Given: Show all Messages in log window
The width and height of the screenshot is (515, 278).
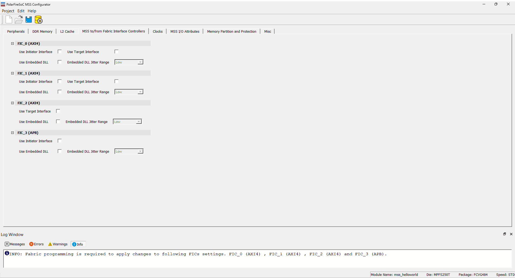Looking at the screenshot, I should [x=15, y=244].
